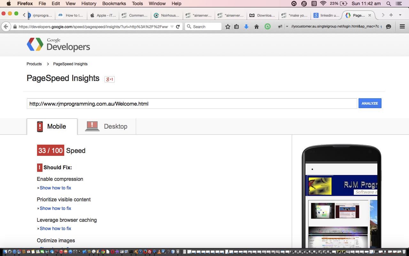The height and width of the screenshot is (256, 409).
Task: Click the green circular extension icon
Action: [268, 27]
